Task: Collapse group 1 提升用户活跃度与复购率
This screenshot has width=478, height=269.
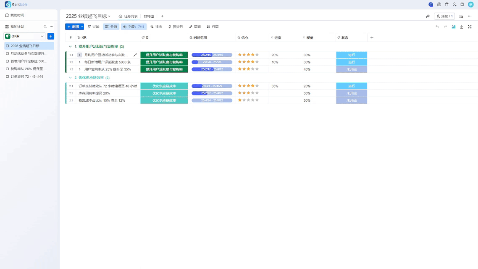Action: 70,47
